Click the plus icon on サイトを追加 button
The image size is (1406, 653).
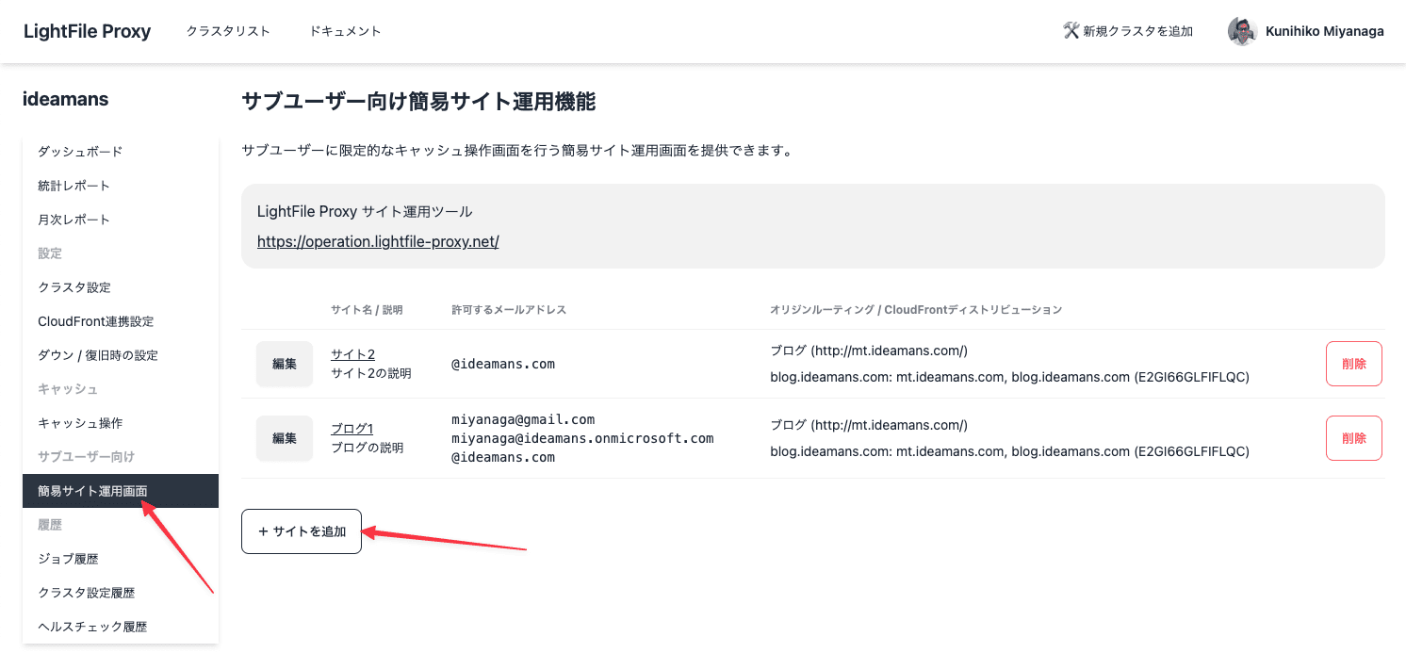(263, 531)
